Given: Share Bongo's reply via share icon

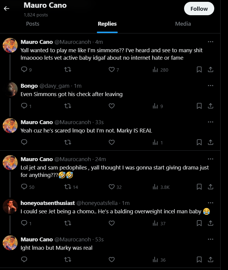Looking at the screenshot, I should pyautogui.click(x=210, y=106).
